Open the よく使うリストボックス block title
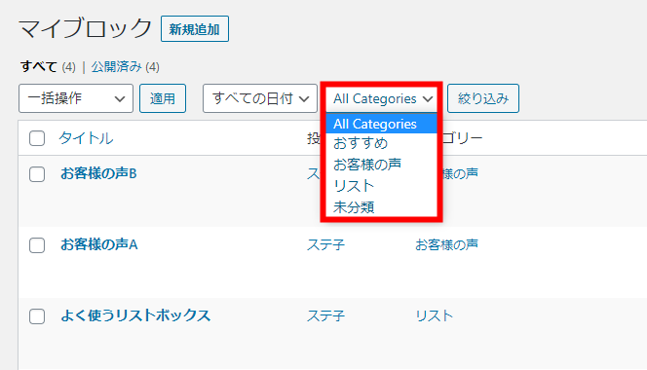This screenshot has width=647, height=370. [135, 315]
